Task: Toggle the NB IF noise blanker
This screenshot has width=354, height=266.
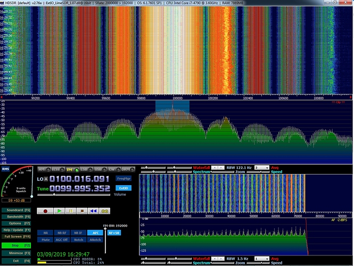Action: point(78,233)
